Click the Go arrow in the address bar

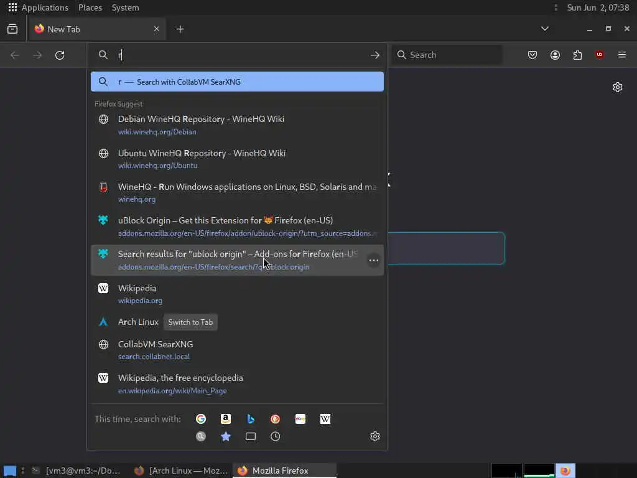coord(375,55)
